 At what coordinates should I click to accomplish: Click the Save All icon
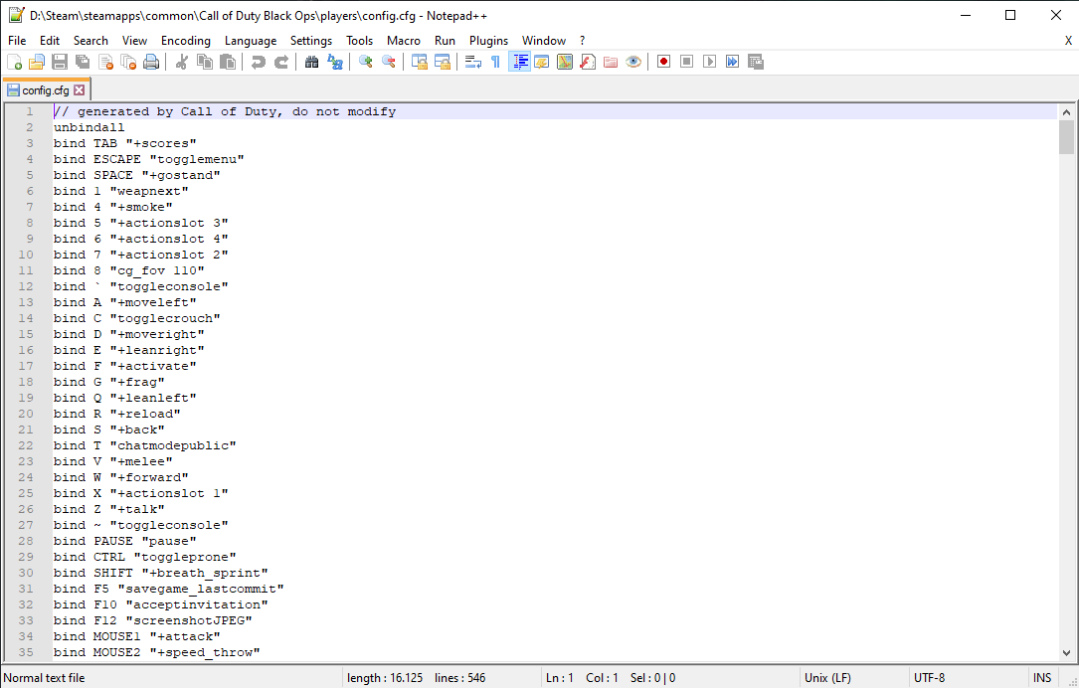tap(83, 62)
